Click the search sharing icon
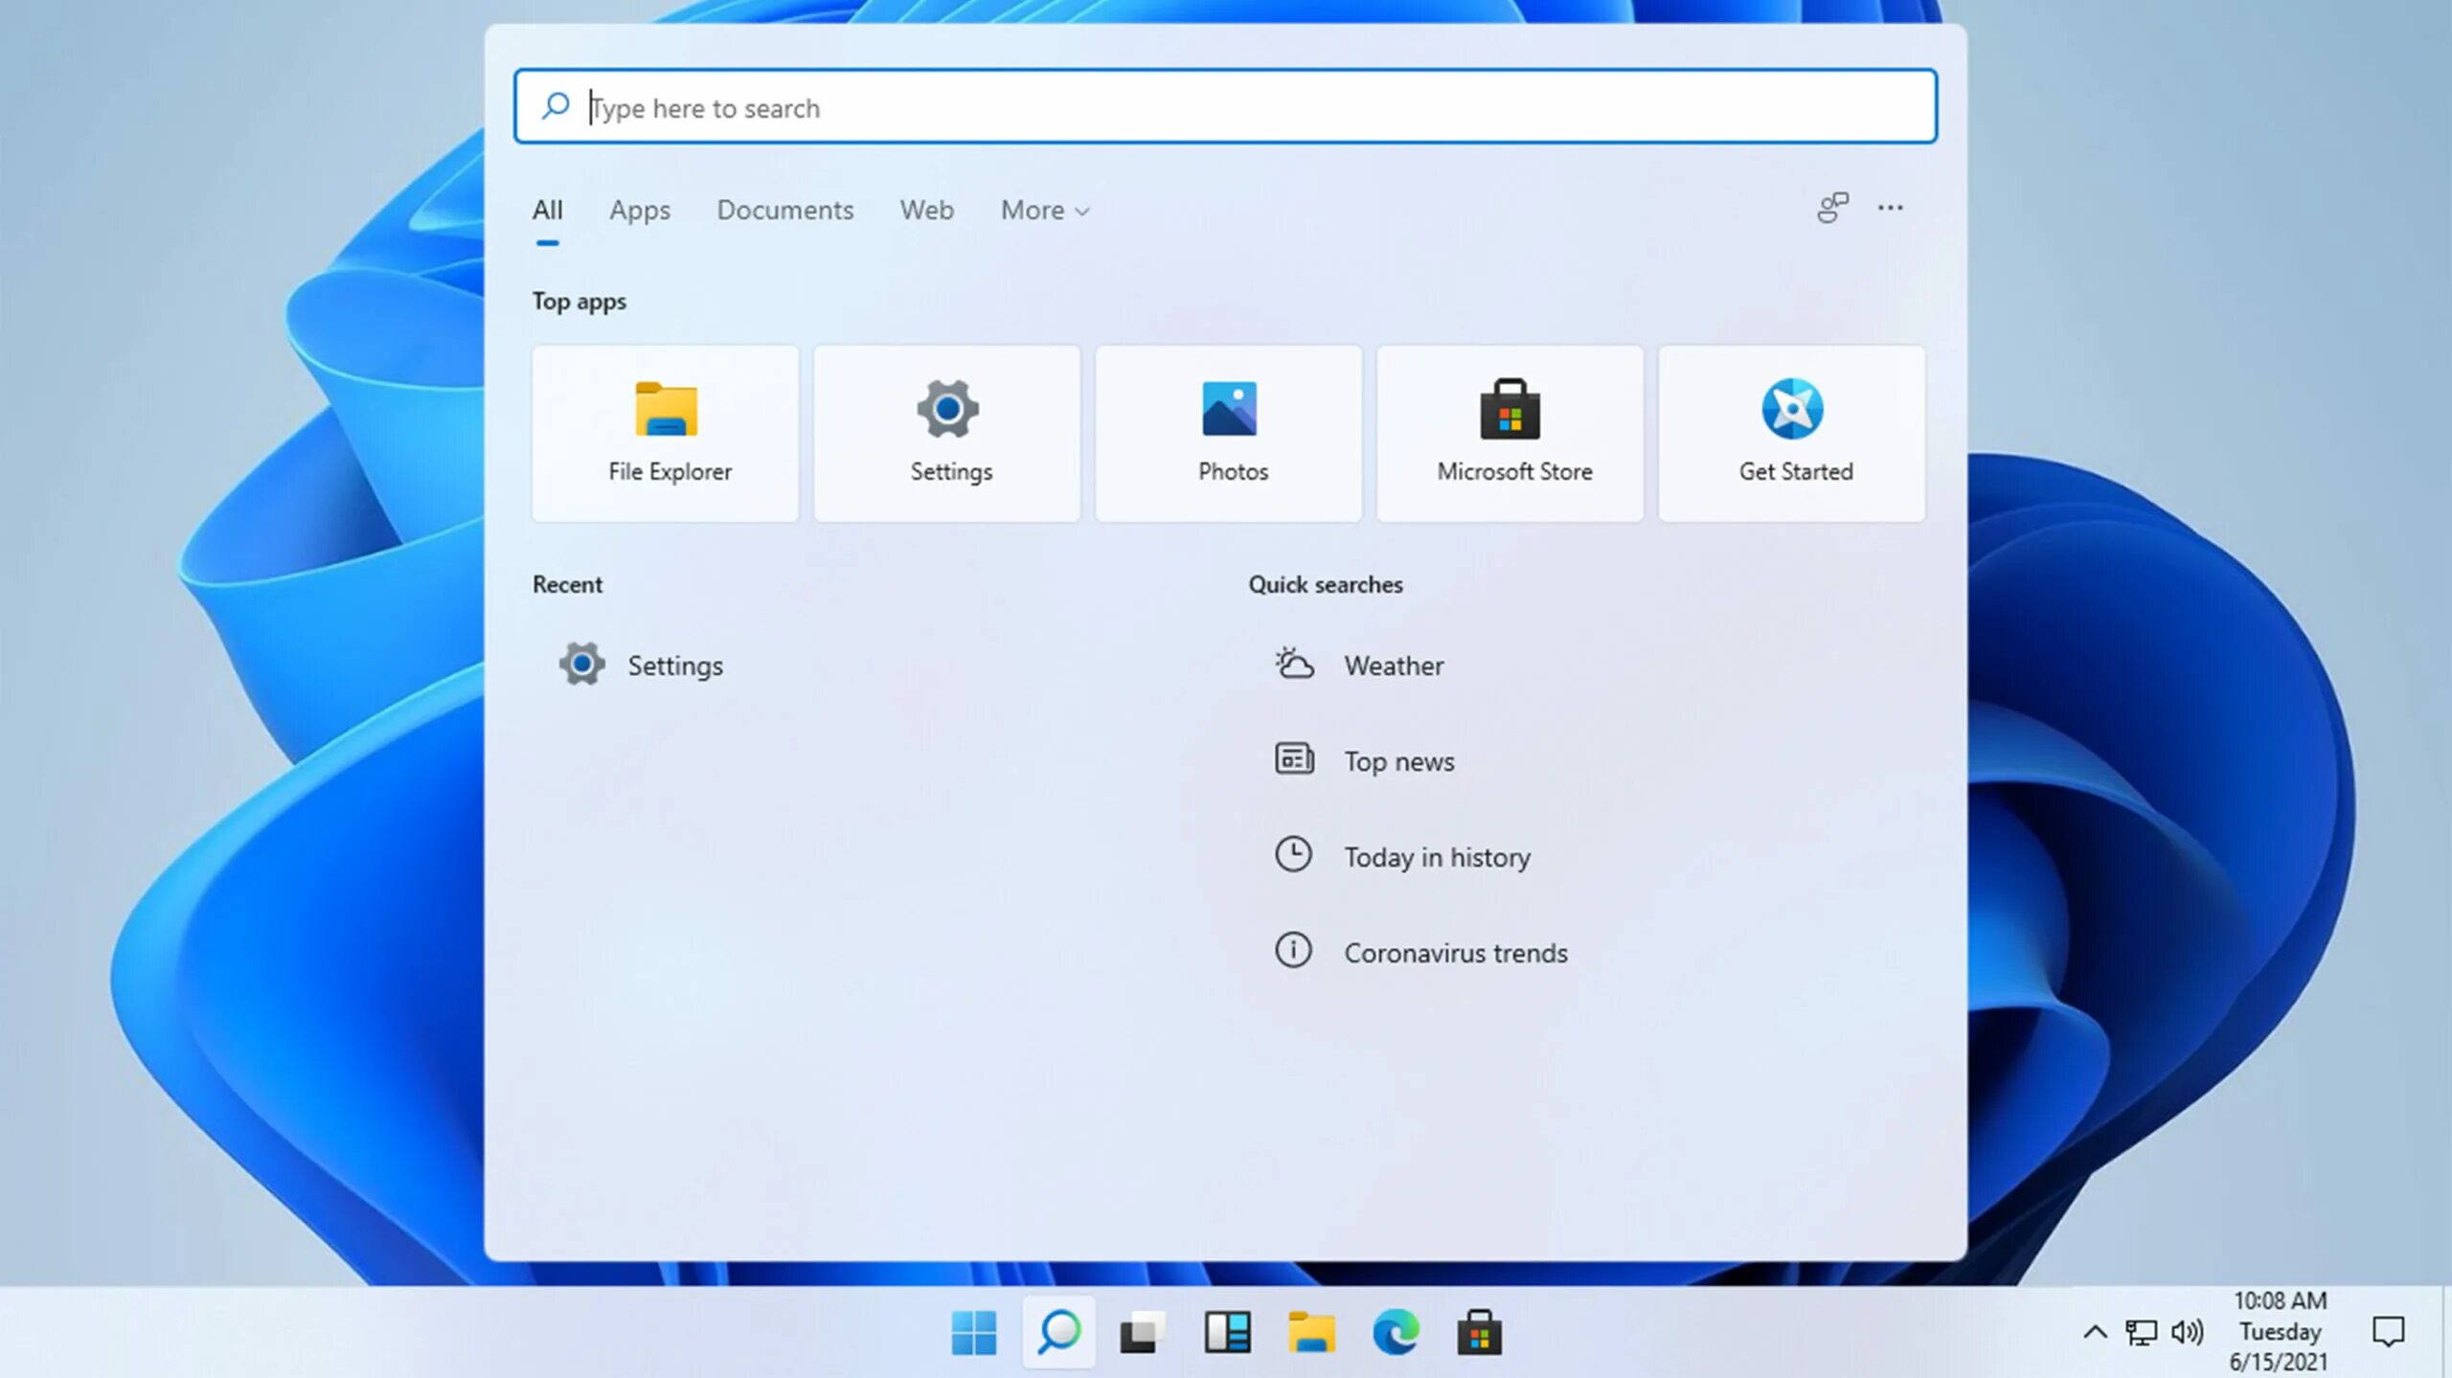The height and width of the screenshot is (1378, 2452). click(1832, 207)
